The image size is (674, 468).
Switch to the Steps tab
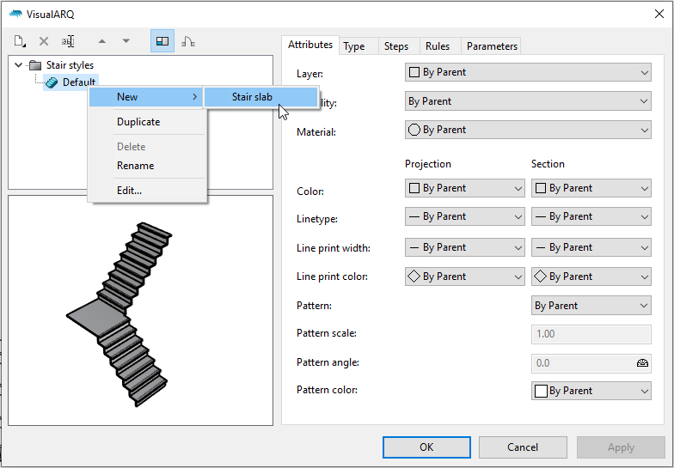point(396,46)
